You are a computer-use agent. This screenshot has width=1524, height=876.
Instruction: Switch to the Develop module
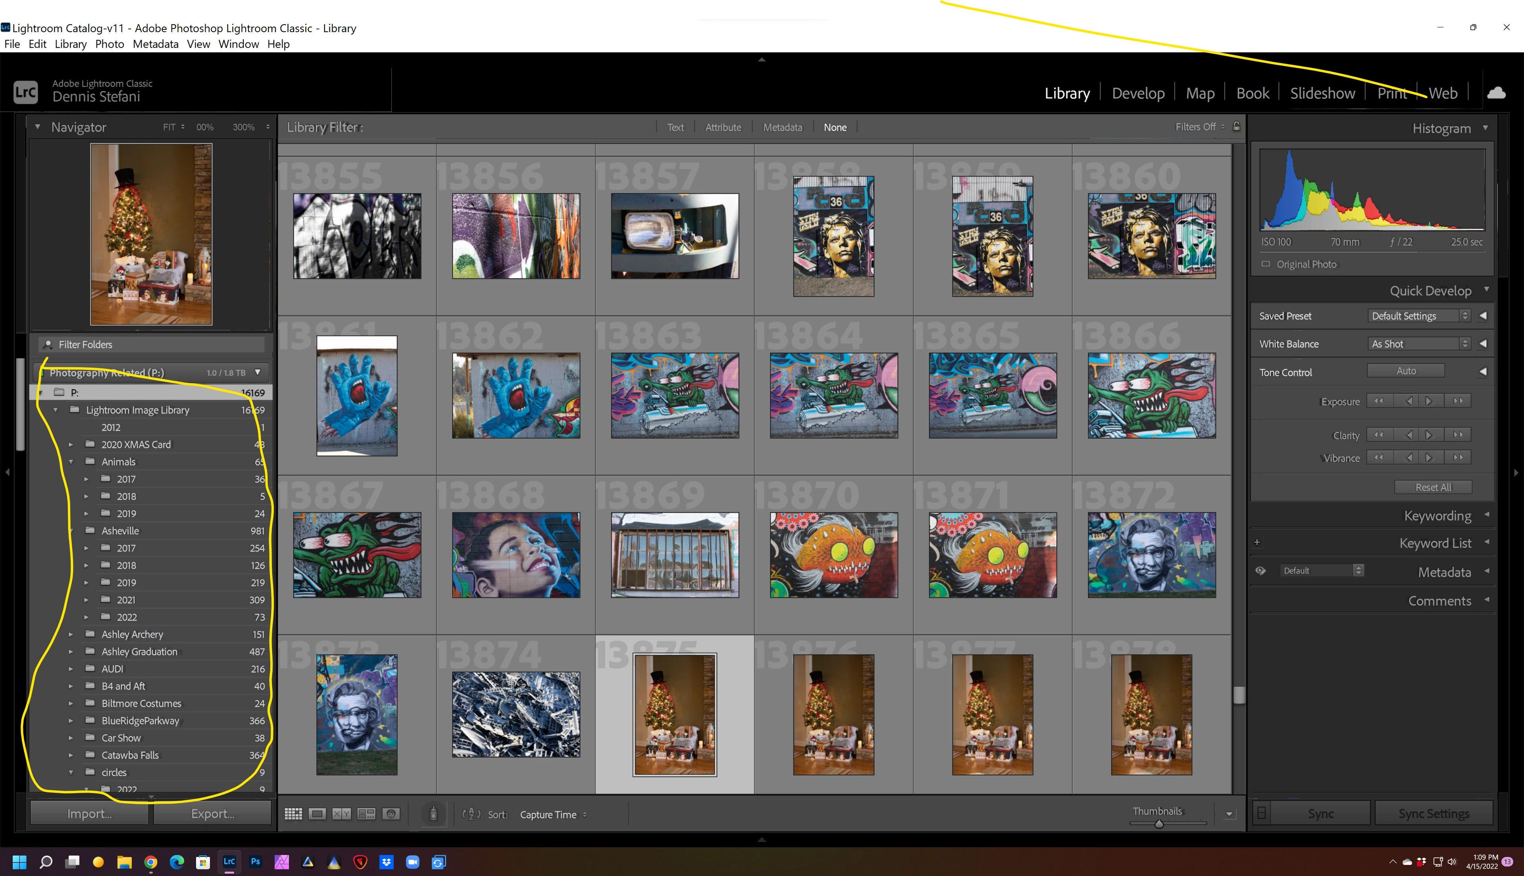[x=1138, y=93]
